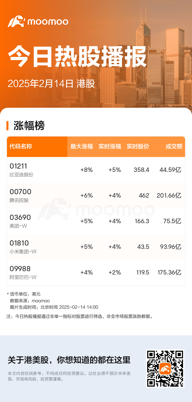
Task: Click the moomoo icon inside QR code
Action: 165,369
